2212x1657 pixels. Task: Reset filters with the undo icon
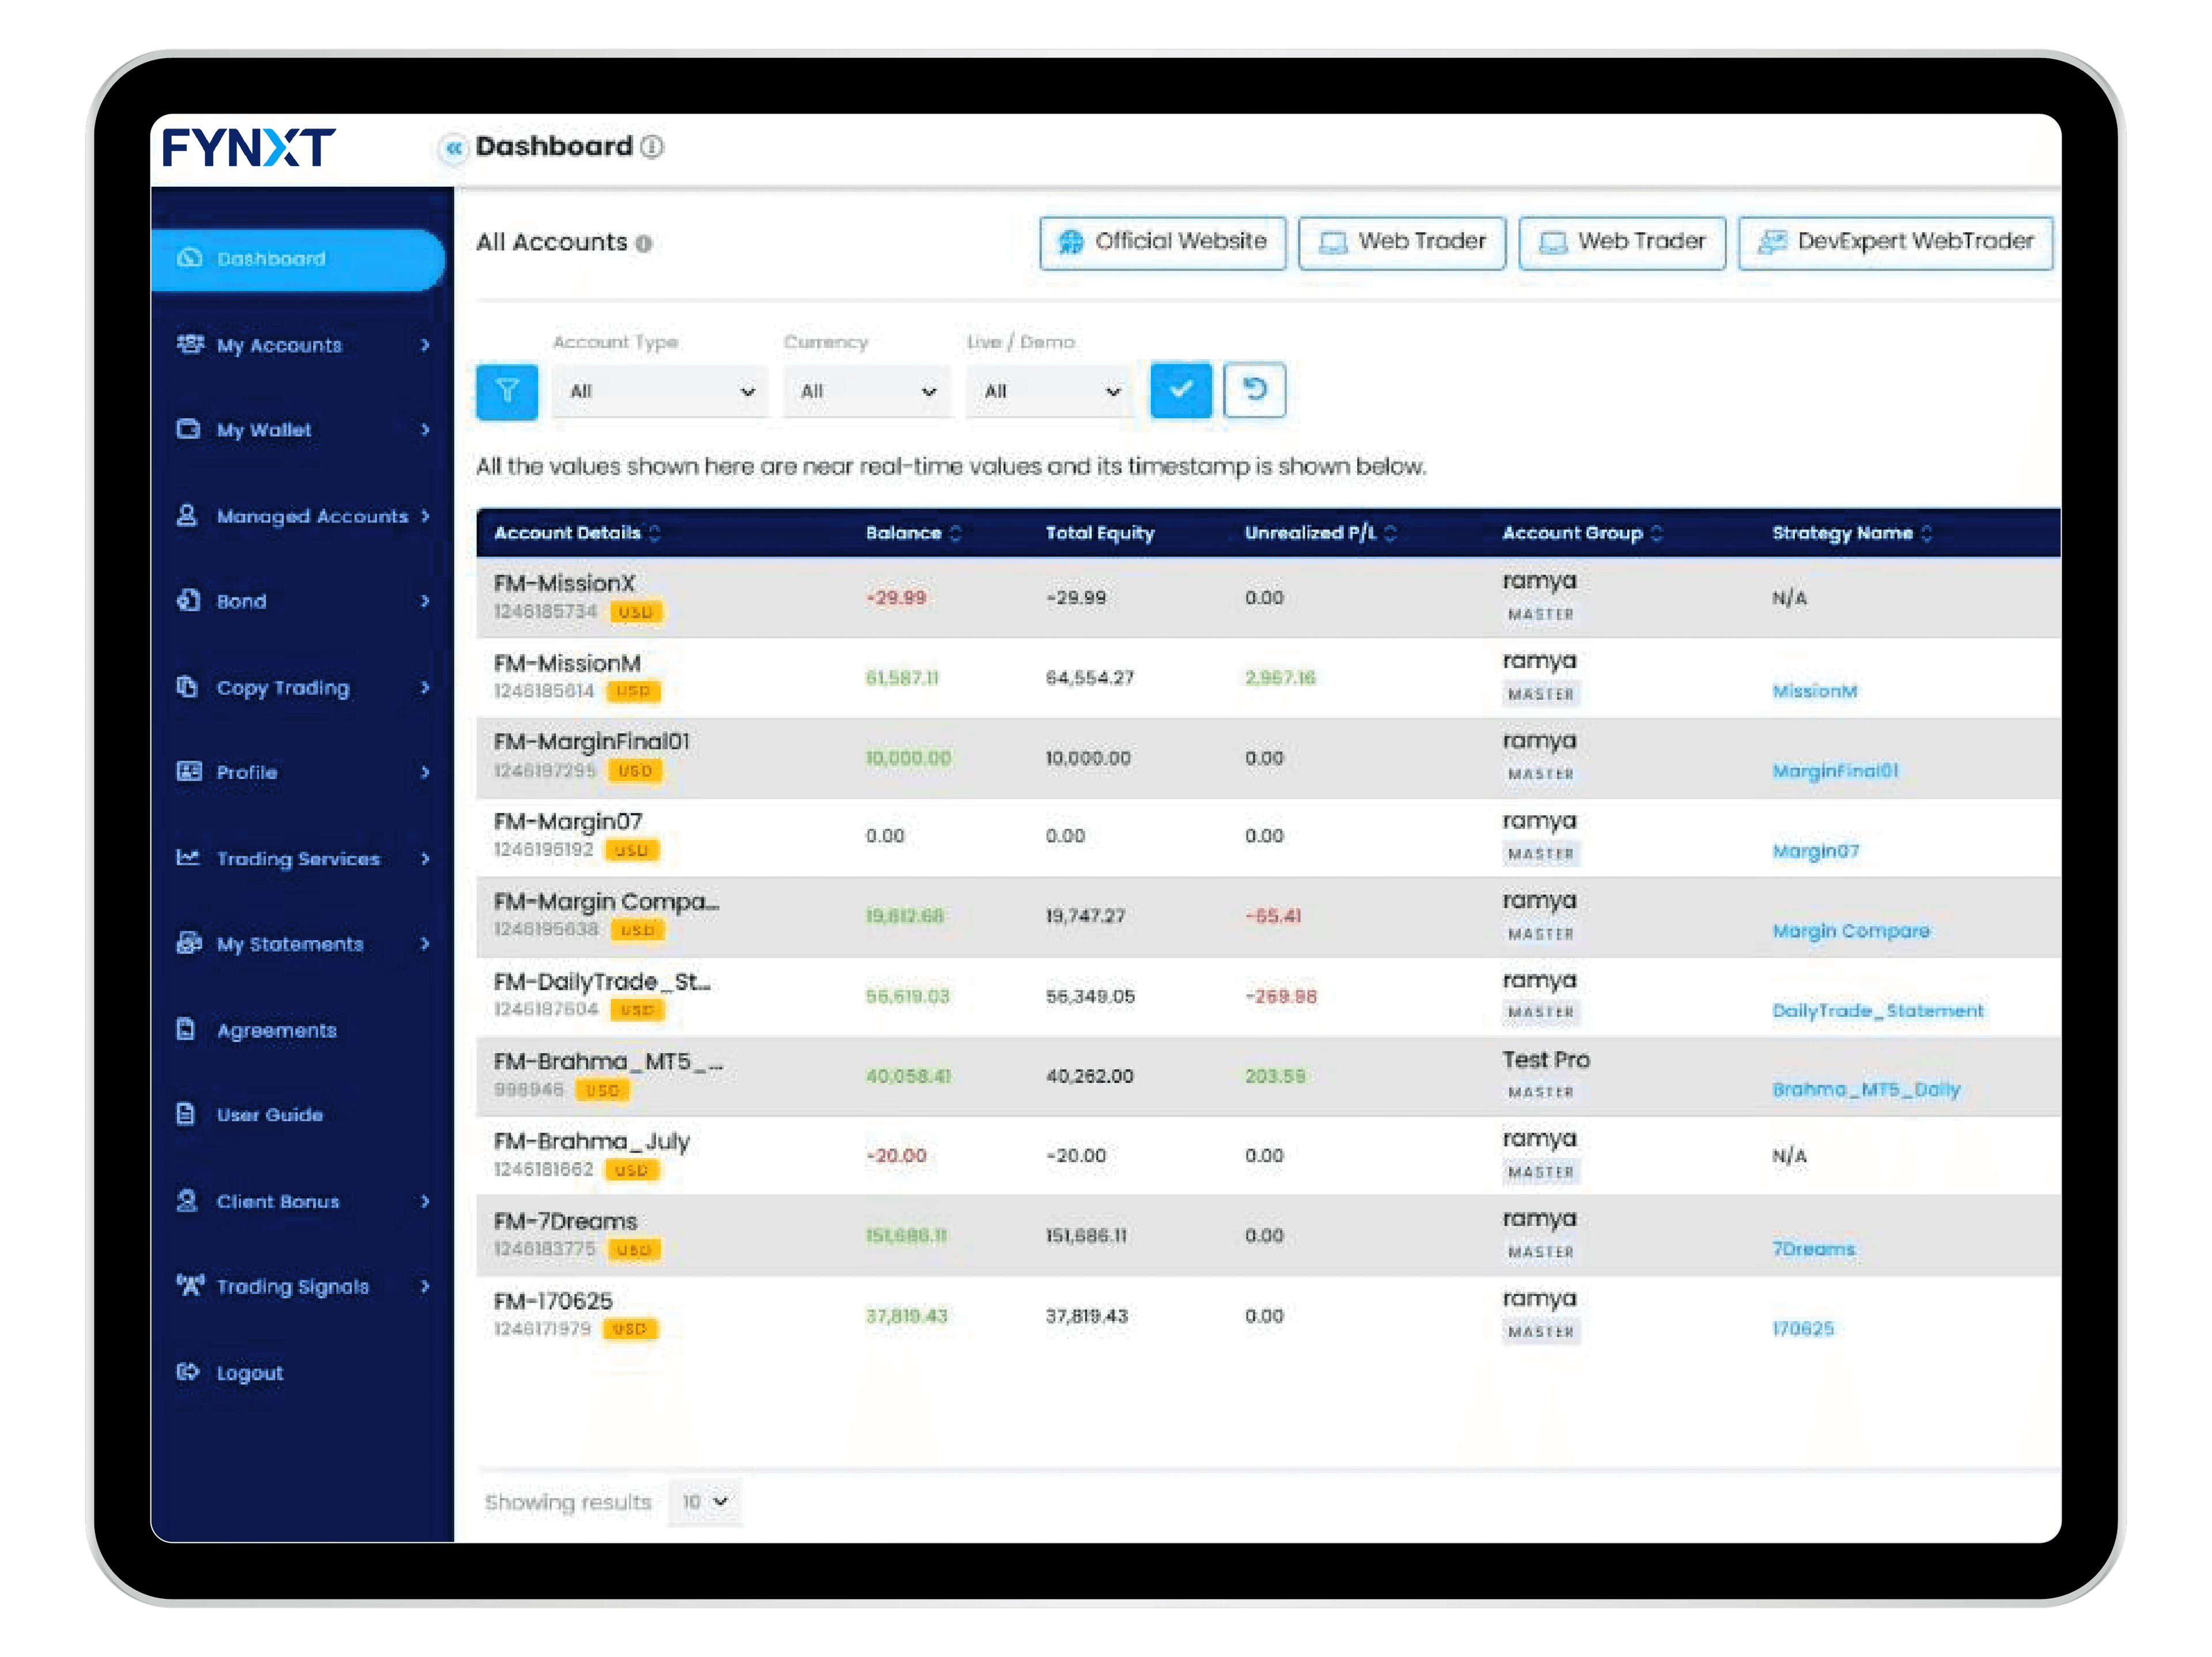click(1254, 390)
